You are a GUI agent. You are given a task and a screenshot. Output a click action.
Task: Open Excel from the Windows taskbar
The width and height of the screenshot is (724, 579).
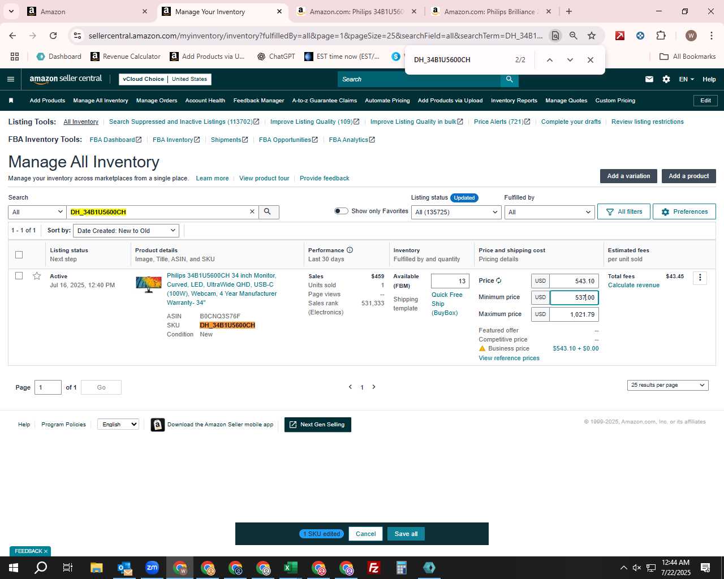291,568
